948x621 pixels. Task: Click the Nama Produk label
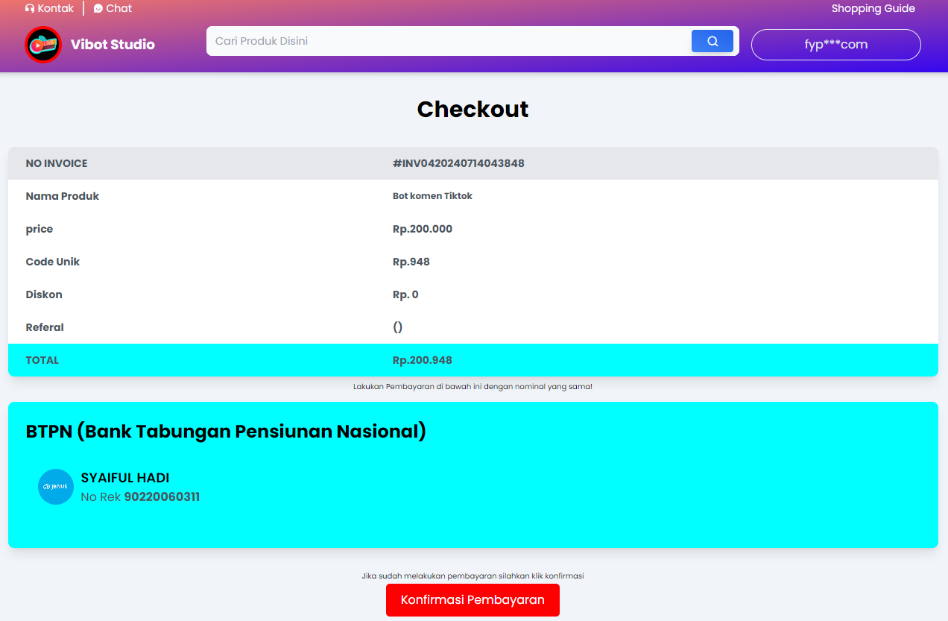click(63, 196)
